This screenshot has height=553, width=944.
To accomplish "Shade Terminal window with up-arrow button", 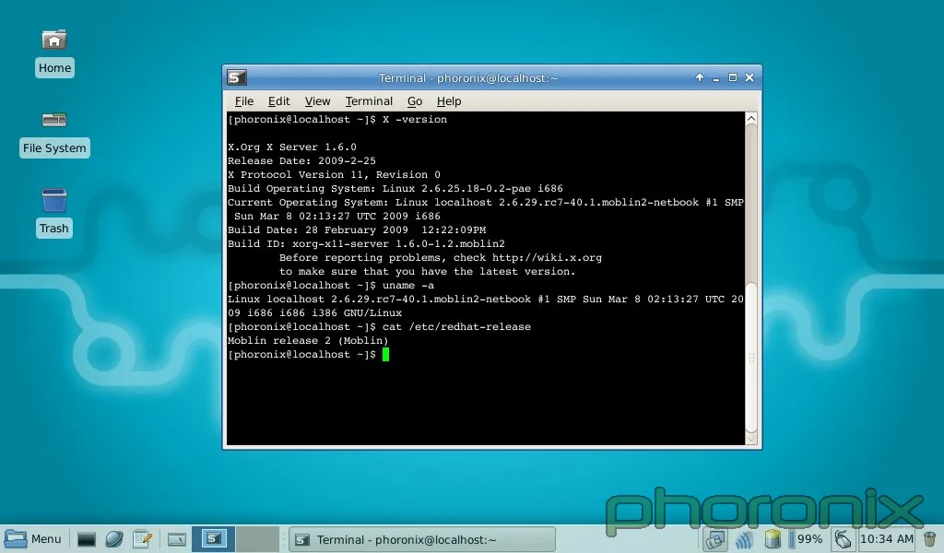I will [699, 77].
